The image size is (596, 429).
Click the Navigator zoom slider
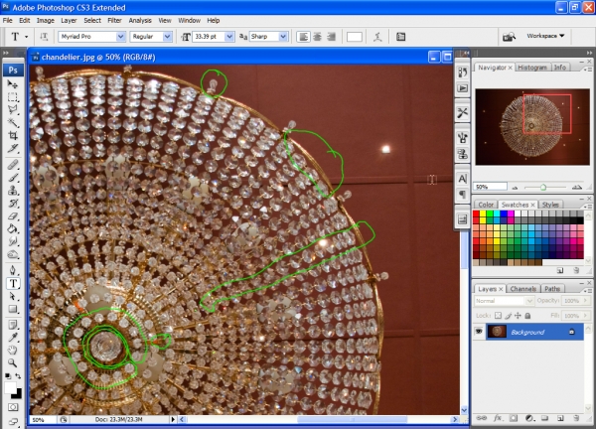(543, 188)
